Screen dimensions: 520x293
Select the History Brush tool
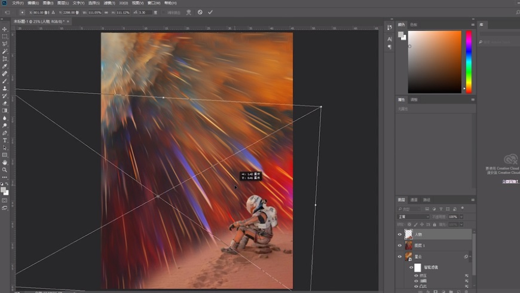pyautogui.click(x=5, y=96)
